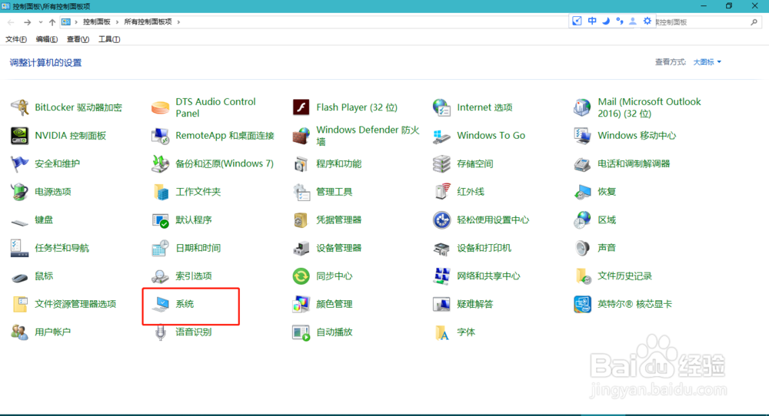This screenshot has height=416, width=769.
Task: Click 语音识别 link
Action: (194, 332)
